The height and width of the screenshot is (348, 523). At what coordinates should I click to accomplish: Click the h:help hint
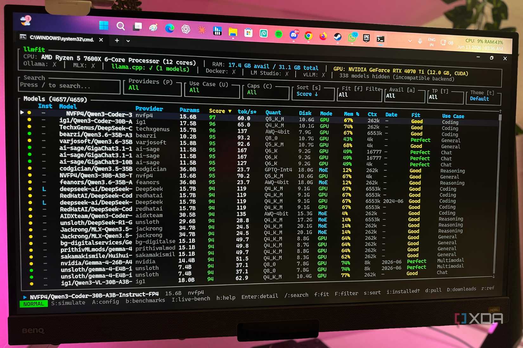pos(226,298)
